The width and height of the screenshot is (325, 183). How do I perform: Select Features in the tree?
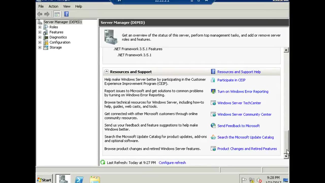56,32
